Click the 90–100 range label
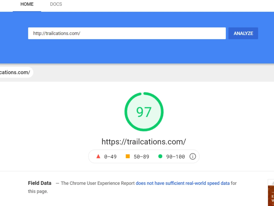The image size is (274, 206). click(175, 157)
